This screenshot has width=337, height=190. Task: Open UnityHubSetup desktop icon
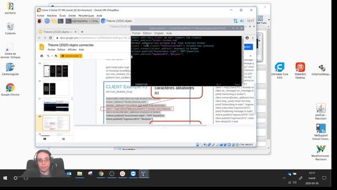click(x=321, y=70)
